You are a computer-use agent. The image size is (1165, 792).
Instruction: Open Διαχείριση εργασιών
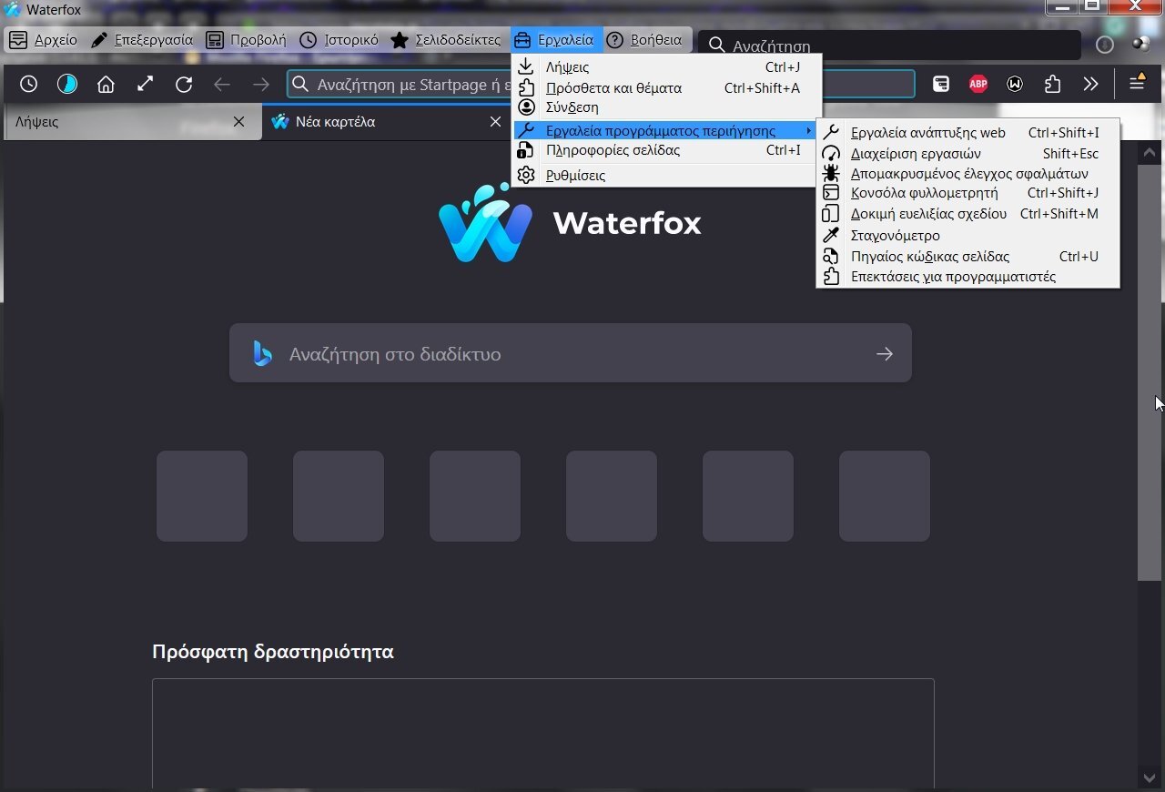[967, 154]
